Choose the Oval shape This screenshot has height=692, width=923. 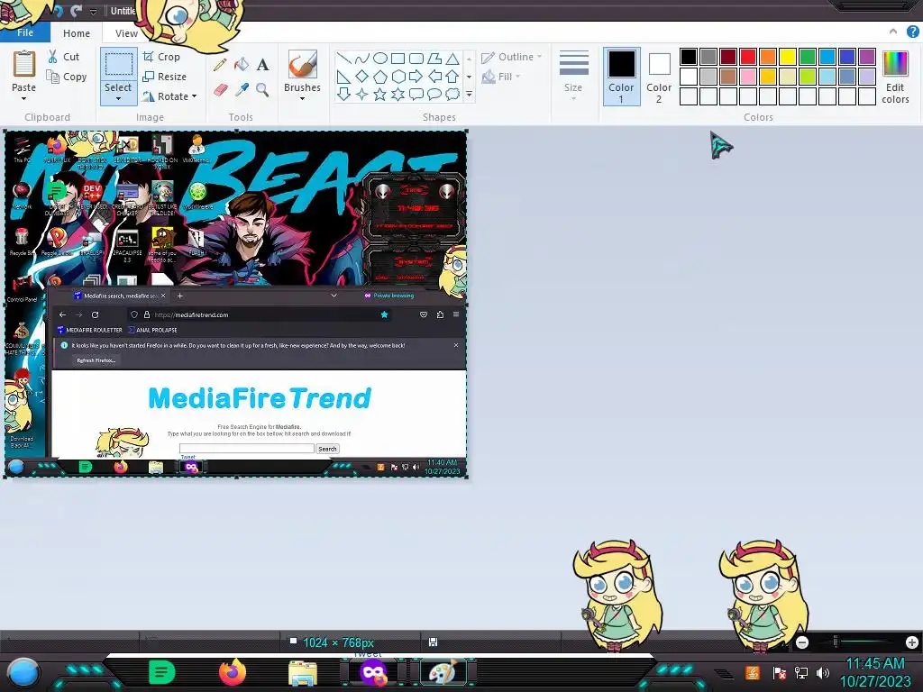pos(380,59)
